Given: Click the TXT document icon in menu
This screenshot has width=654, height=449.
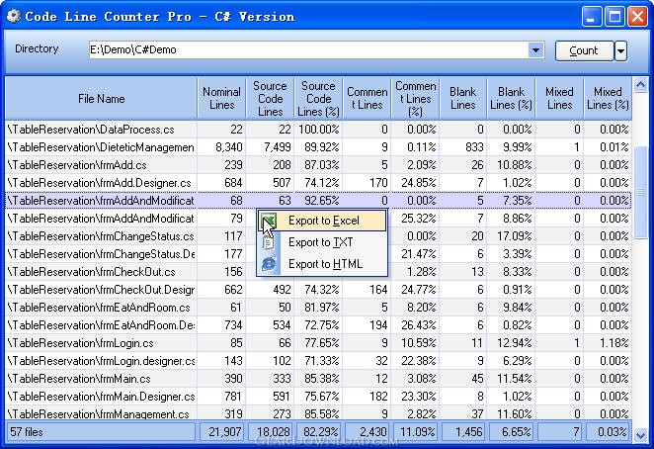Looking at the screenshot, I should click(x=269, y=242).
